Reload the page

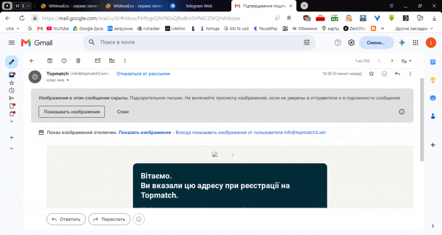click(22, 18)
